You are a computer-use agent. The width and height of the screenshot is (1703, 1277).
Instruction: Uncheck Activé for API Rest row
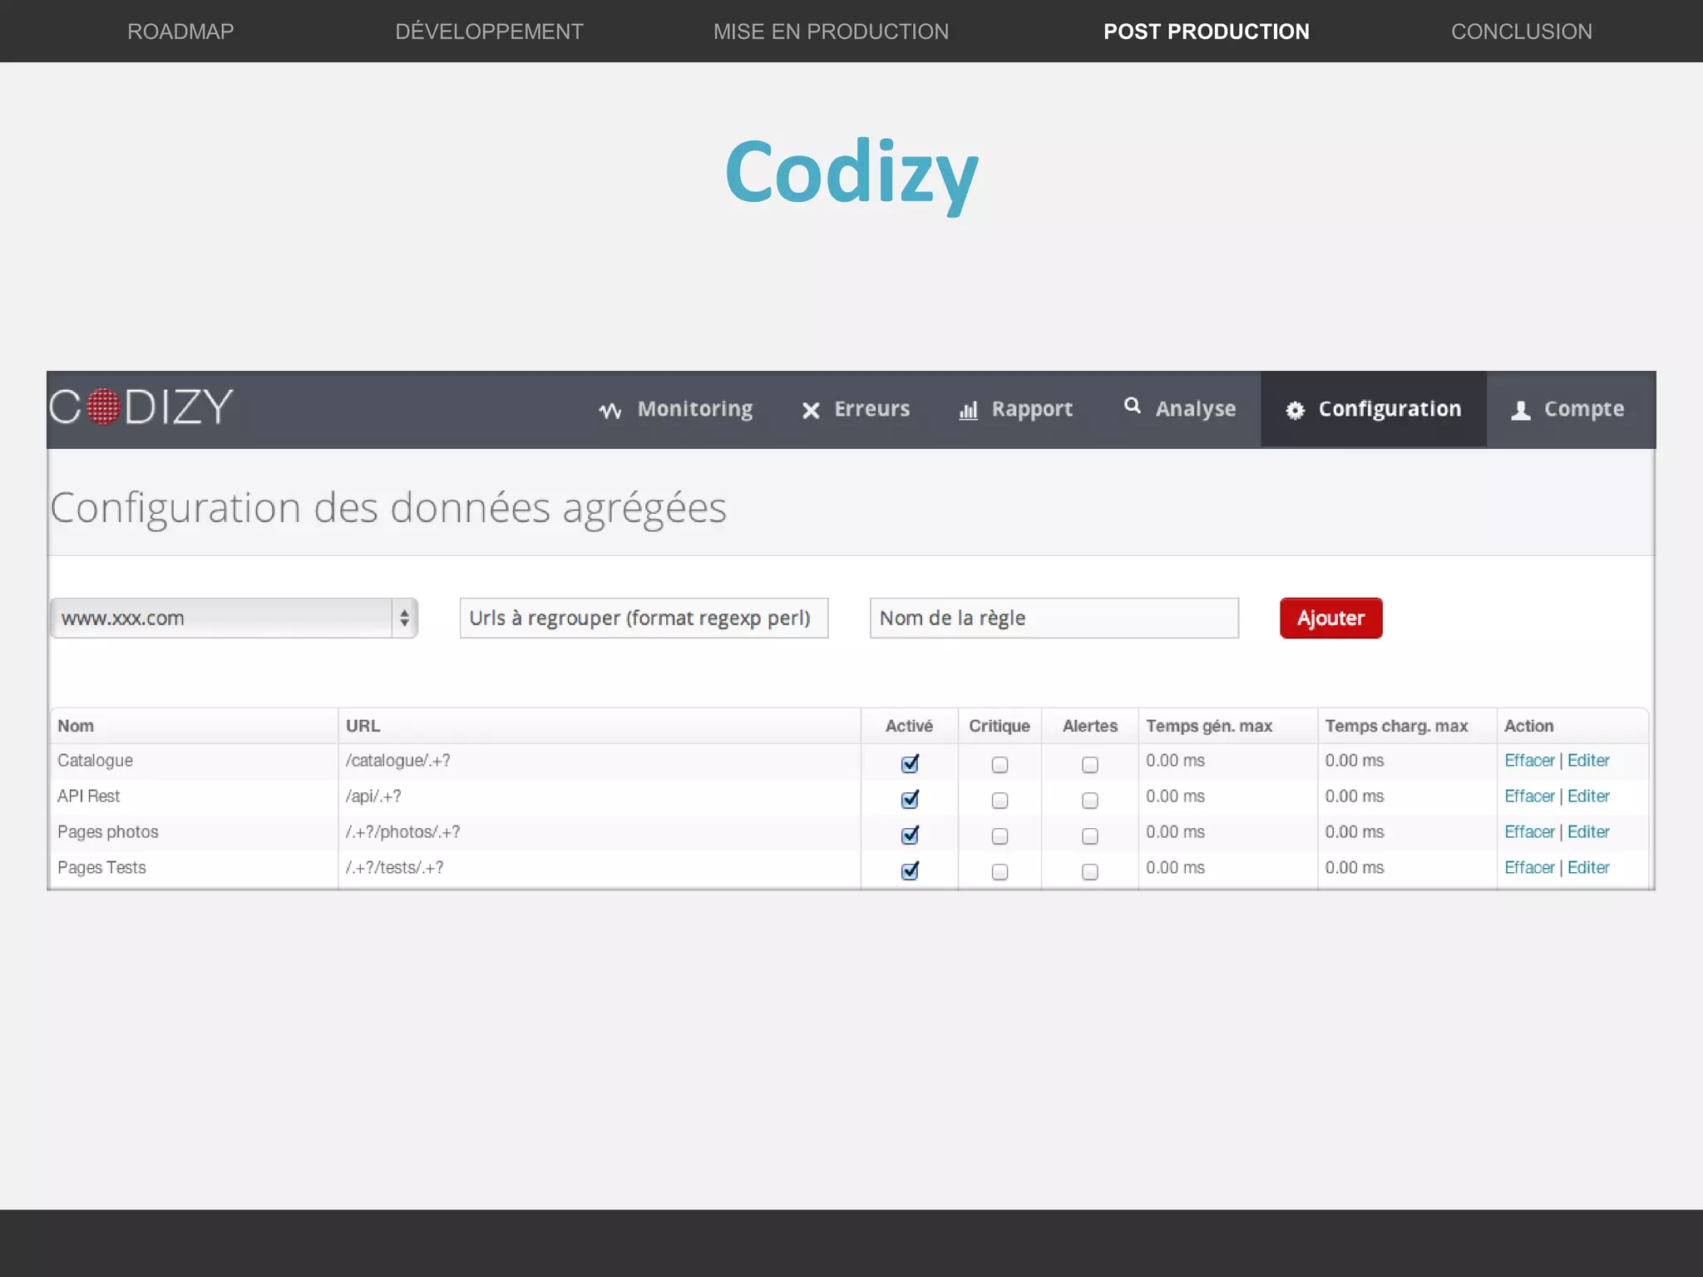pyautogui.click(x=911, y=799)
